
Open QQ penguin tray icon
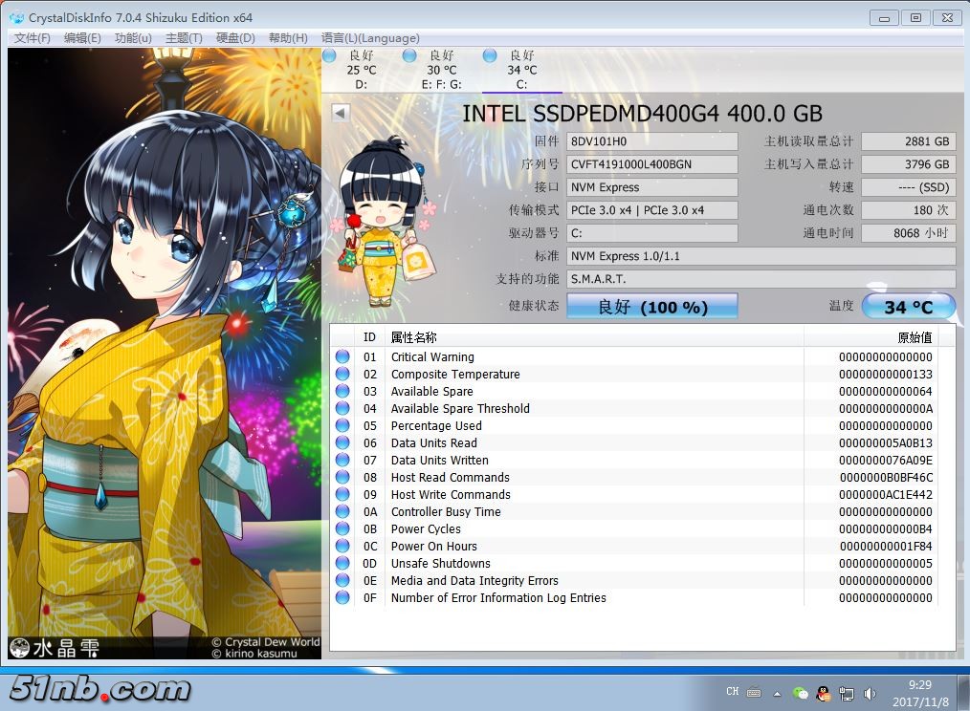pos(823,693)
